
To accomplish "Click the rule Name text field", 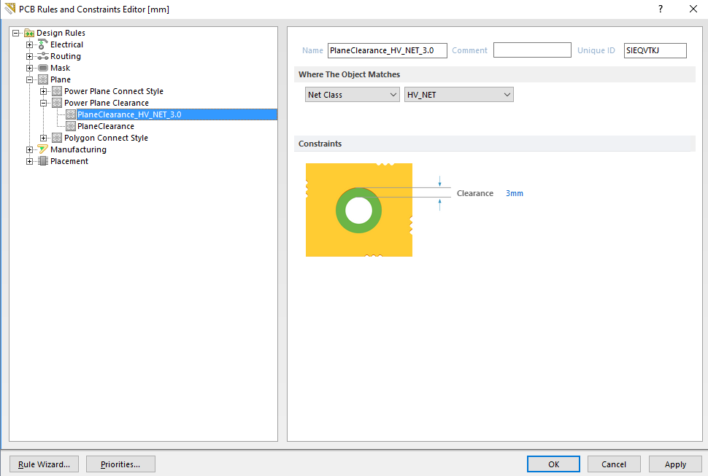I will pos(387,50).
